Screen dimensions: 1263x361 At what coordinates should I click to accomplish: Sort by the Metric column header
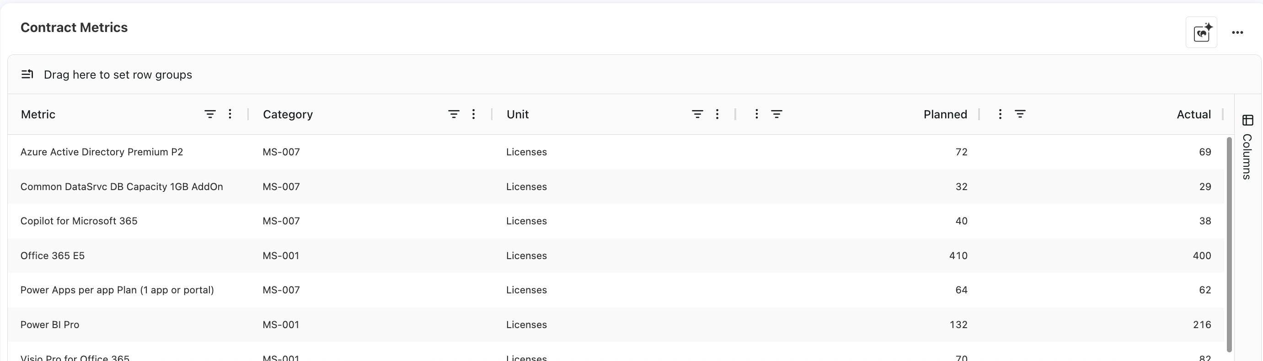click(x=38, y=115)
